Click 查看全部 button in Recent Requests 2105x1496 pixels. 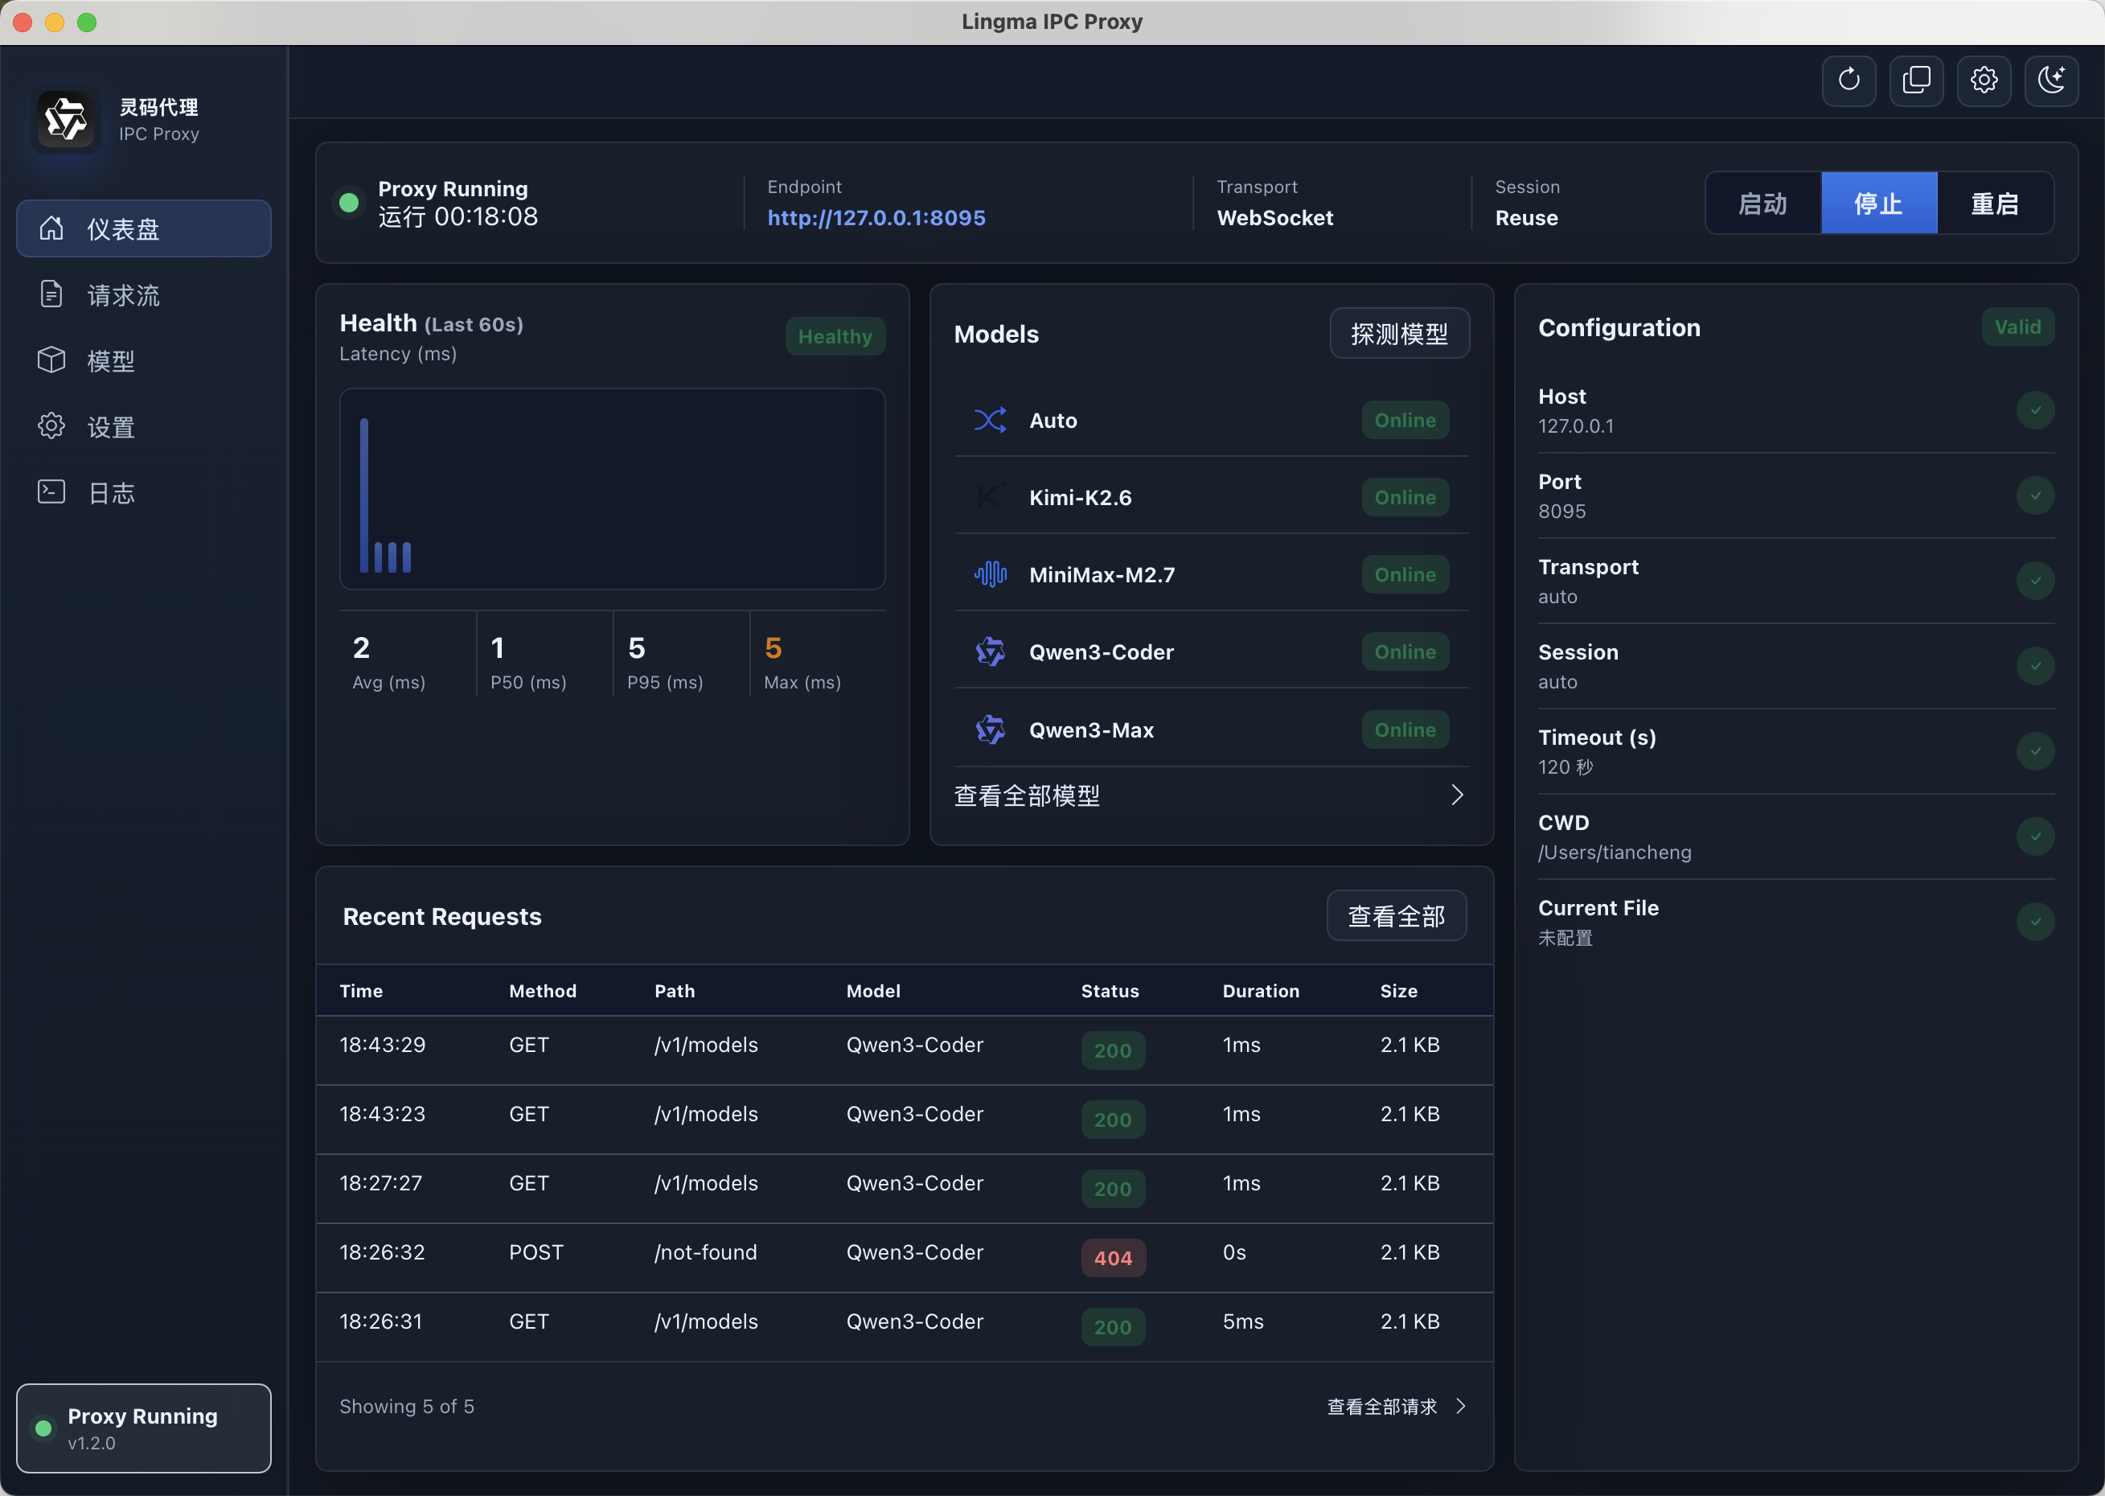click(1396, 915)
